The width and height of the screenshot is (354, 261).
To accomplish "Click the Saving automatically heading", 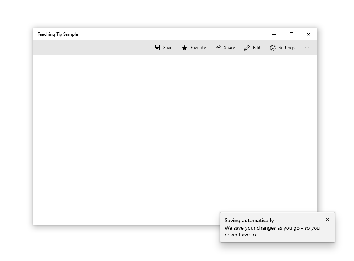I will tap(249, 220).
